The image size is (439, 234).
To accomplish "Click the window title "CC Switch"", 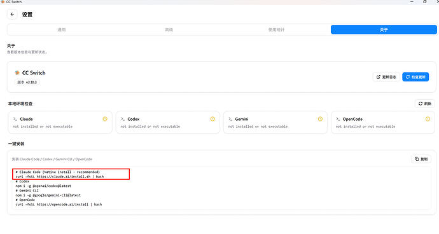I will point(14,2).
